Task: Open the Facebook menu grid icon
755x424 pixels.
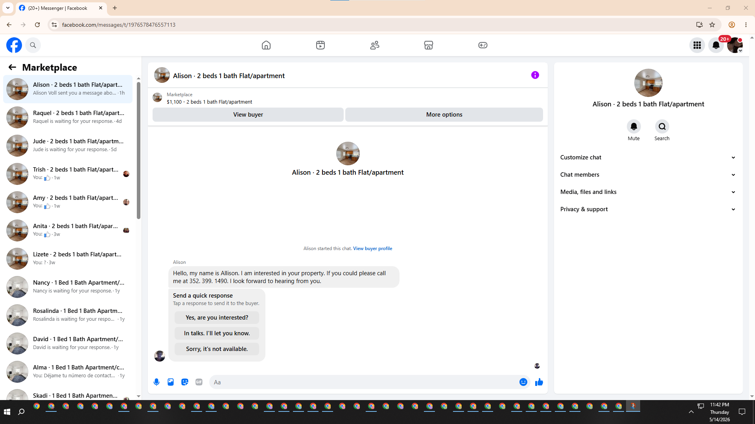Action: [x=697, y=45]
